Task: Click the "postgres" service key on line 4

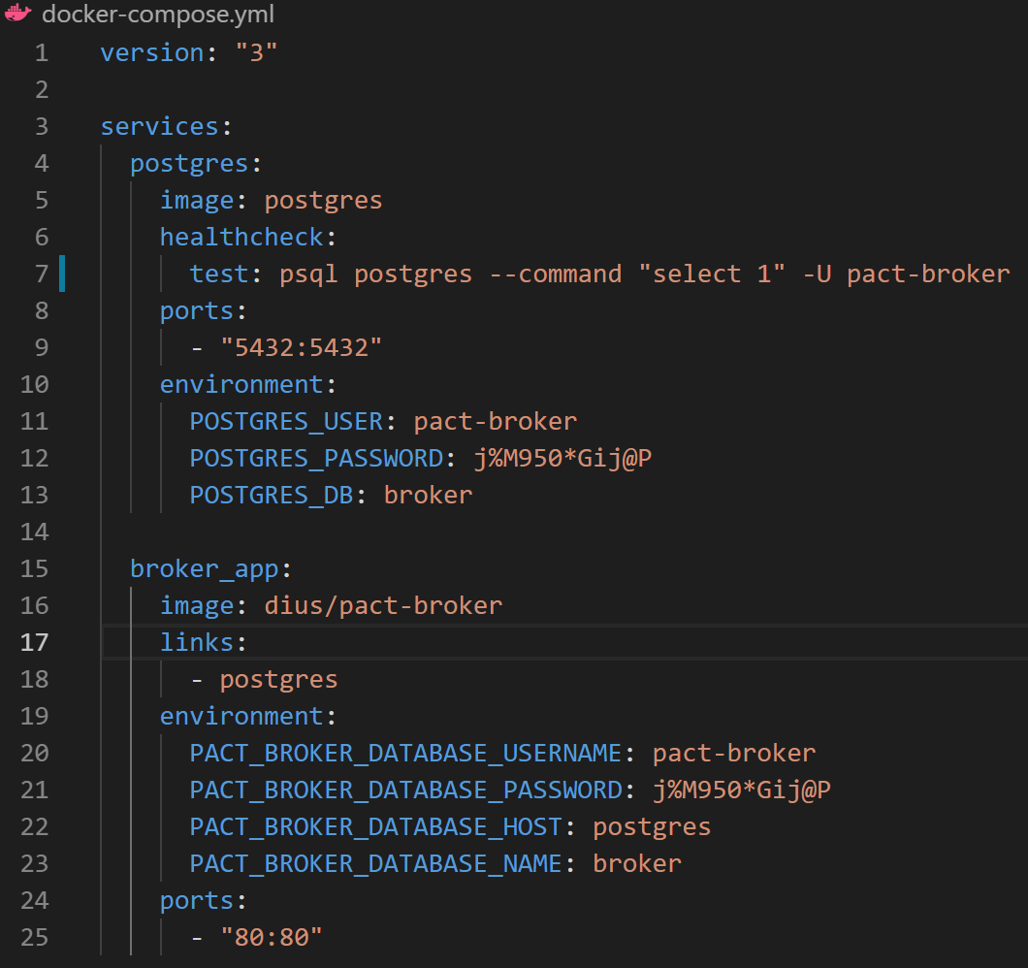Action: tap(189, 163)
